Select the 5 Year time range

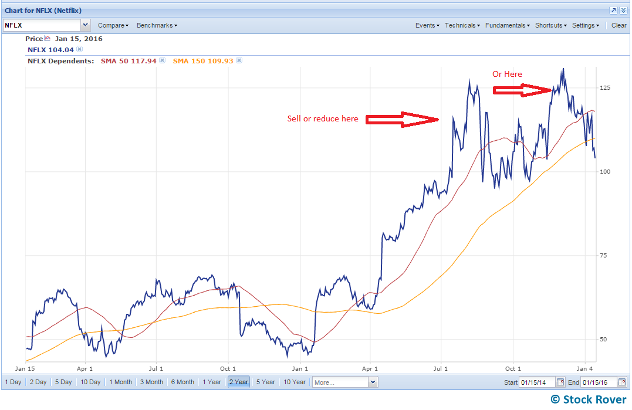(266, 382)
